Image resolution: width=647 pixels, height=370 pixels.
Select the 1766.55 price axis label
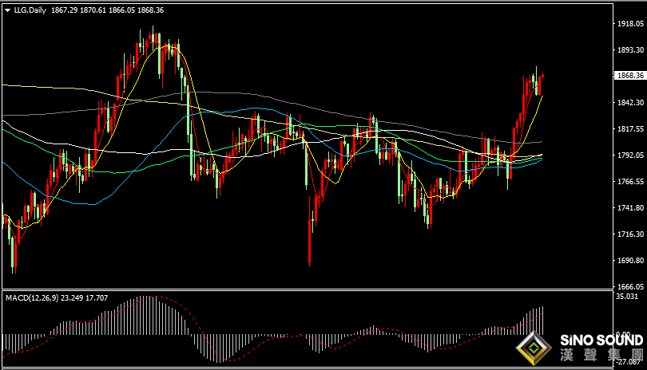pos(630,182)
